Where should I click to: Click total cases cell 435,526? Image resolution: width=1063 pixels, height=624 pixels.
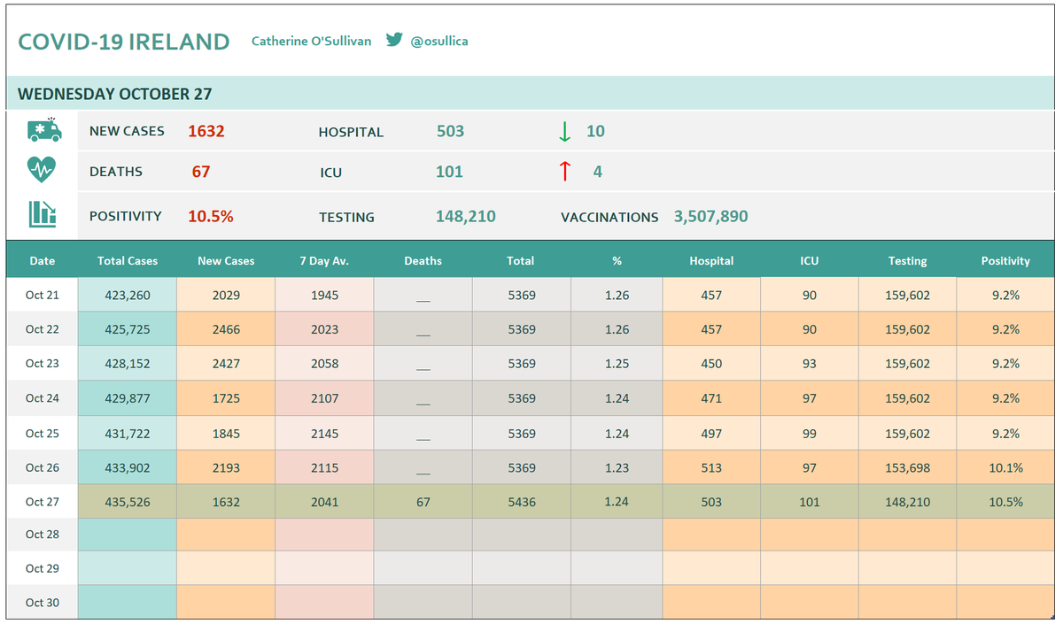[128, 502]
